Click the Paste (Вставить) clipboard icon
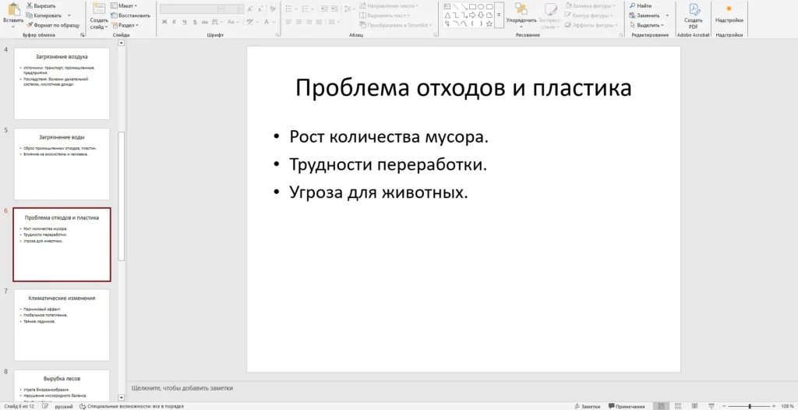 pyautogui.click(x=14, y=9)
